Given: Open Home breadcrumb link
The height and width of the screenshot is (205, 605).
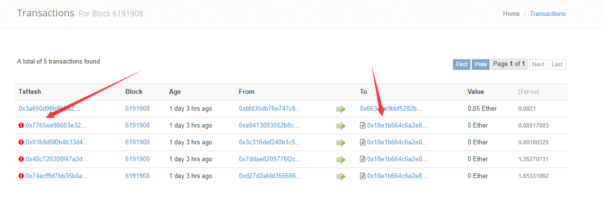Looking at the screenshot, I should [511, 14].
